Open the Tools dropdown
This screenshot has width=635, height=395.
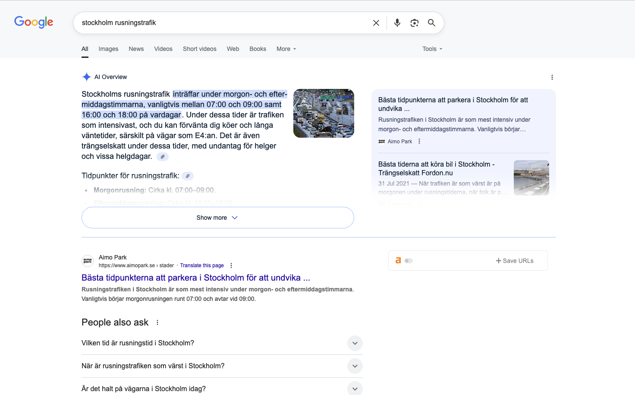(x=432, y=49)
